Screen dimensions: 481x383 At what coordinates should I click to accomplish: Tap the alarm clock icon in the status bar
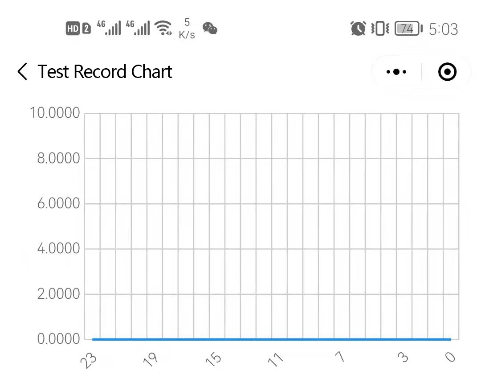pos(358,28)
